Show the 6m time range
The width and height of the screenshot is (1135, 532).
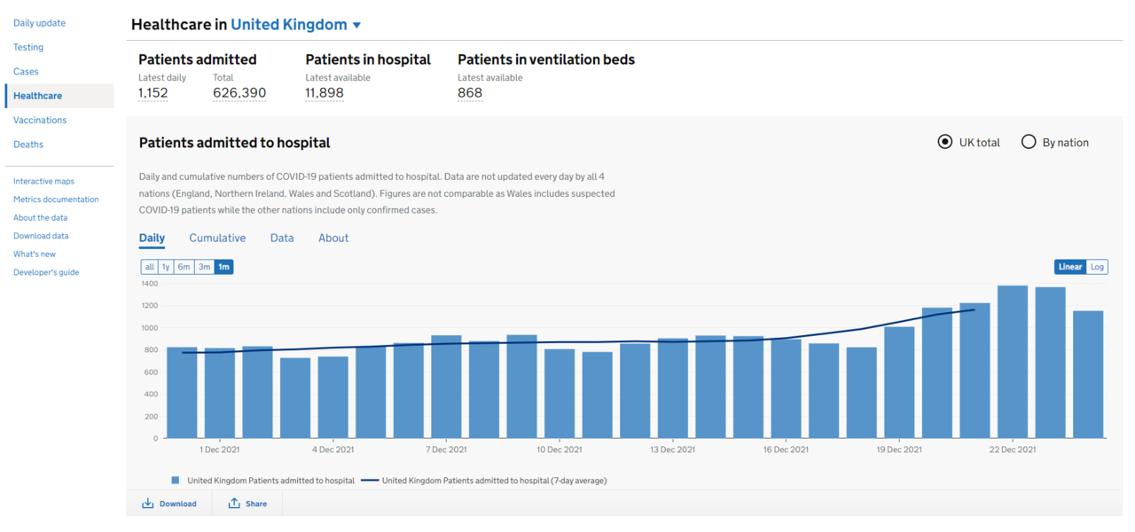(184, 267)
